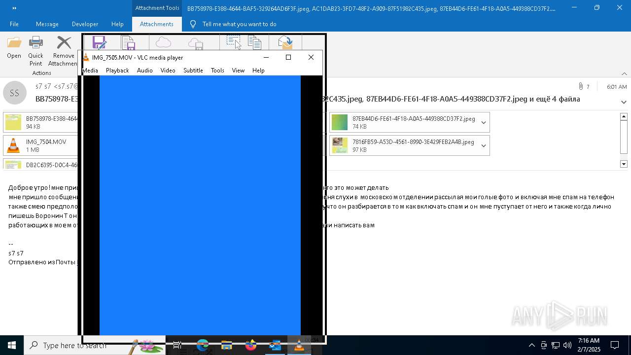
Task: Open the VLC Tools menu
Action: coord(217,70)
